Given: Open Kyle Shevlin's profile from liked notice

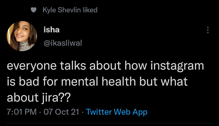Looking at the screenshot, I should point(62,10).
